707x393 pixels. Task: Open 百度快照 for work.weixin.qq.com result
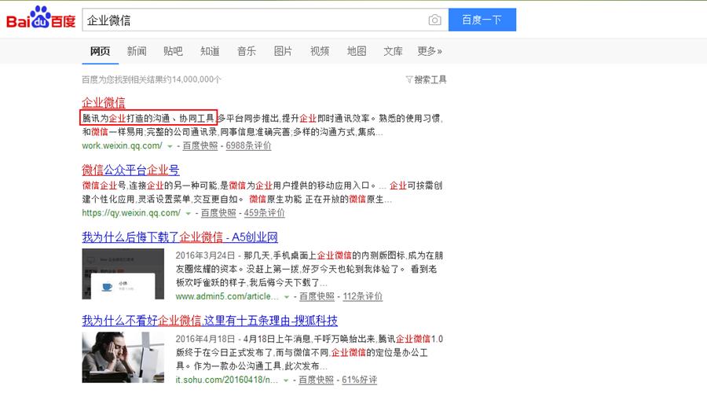(x=200, y=145)
